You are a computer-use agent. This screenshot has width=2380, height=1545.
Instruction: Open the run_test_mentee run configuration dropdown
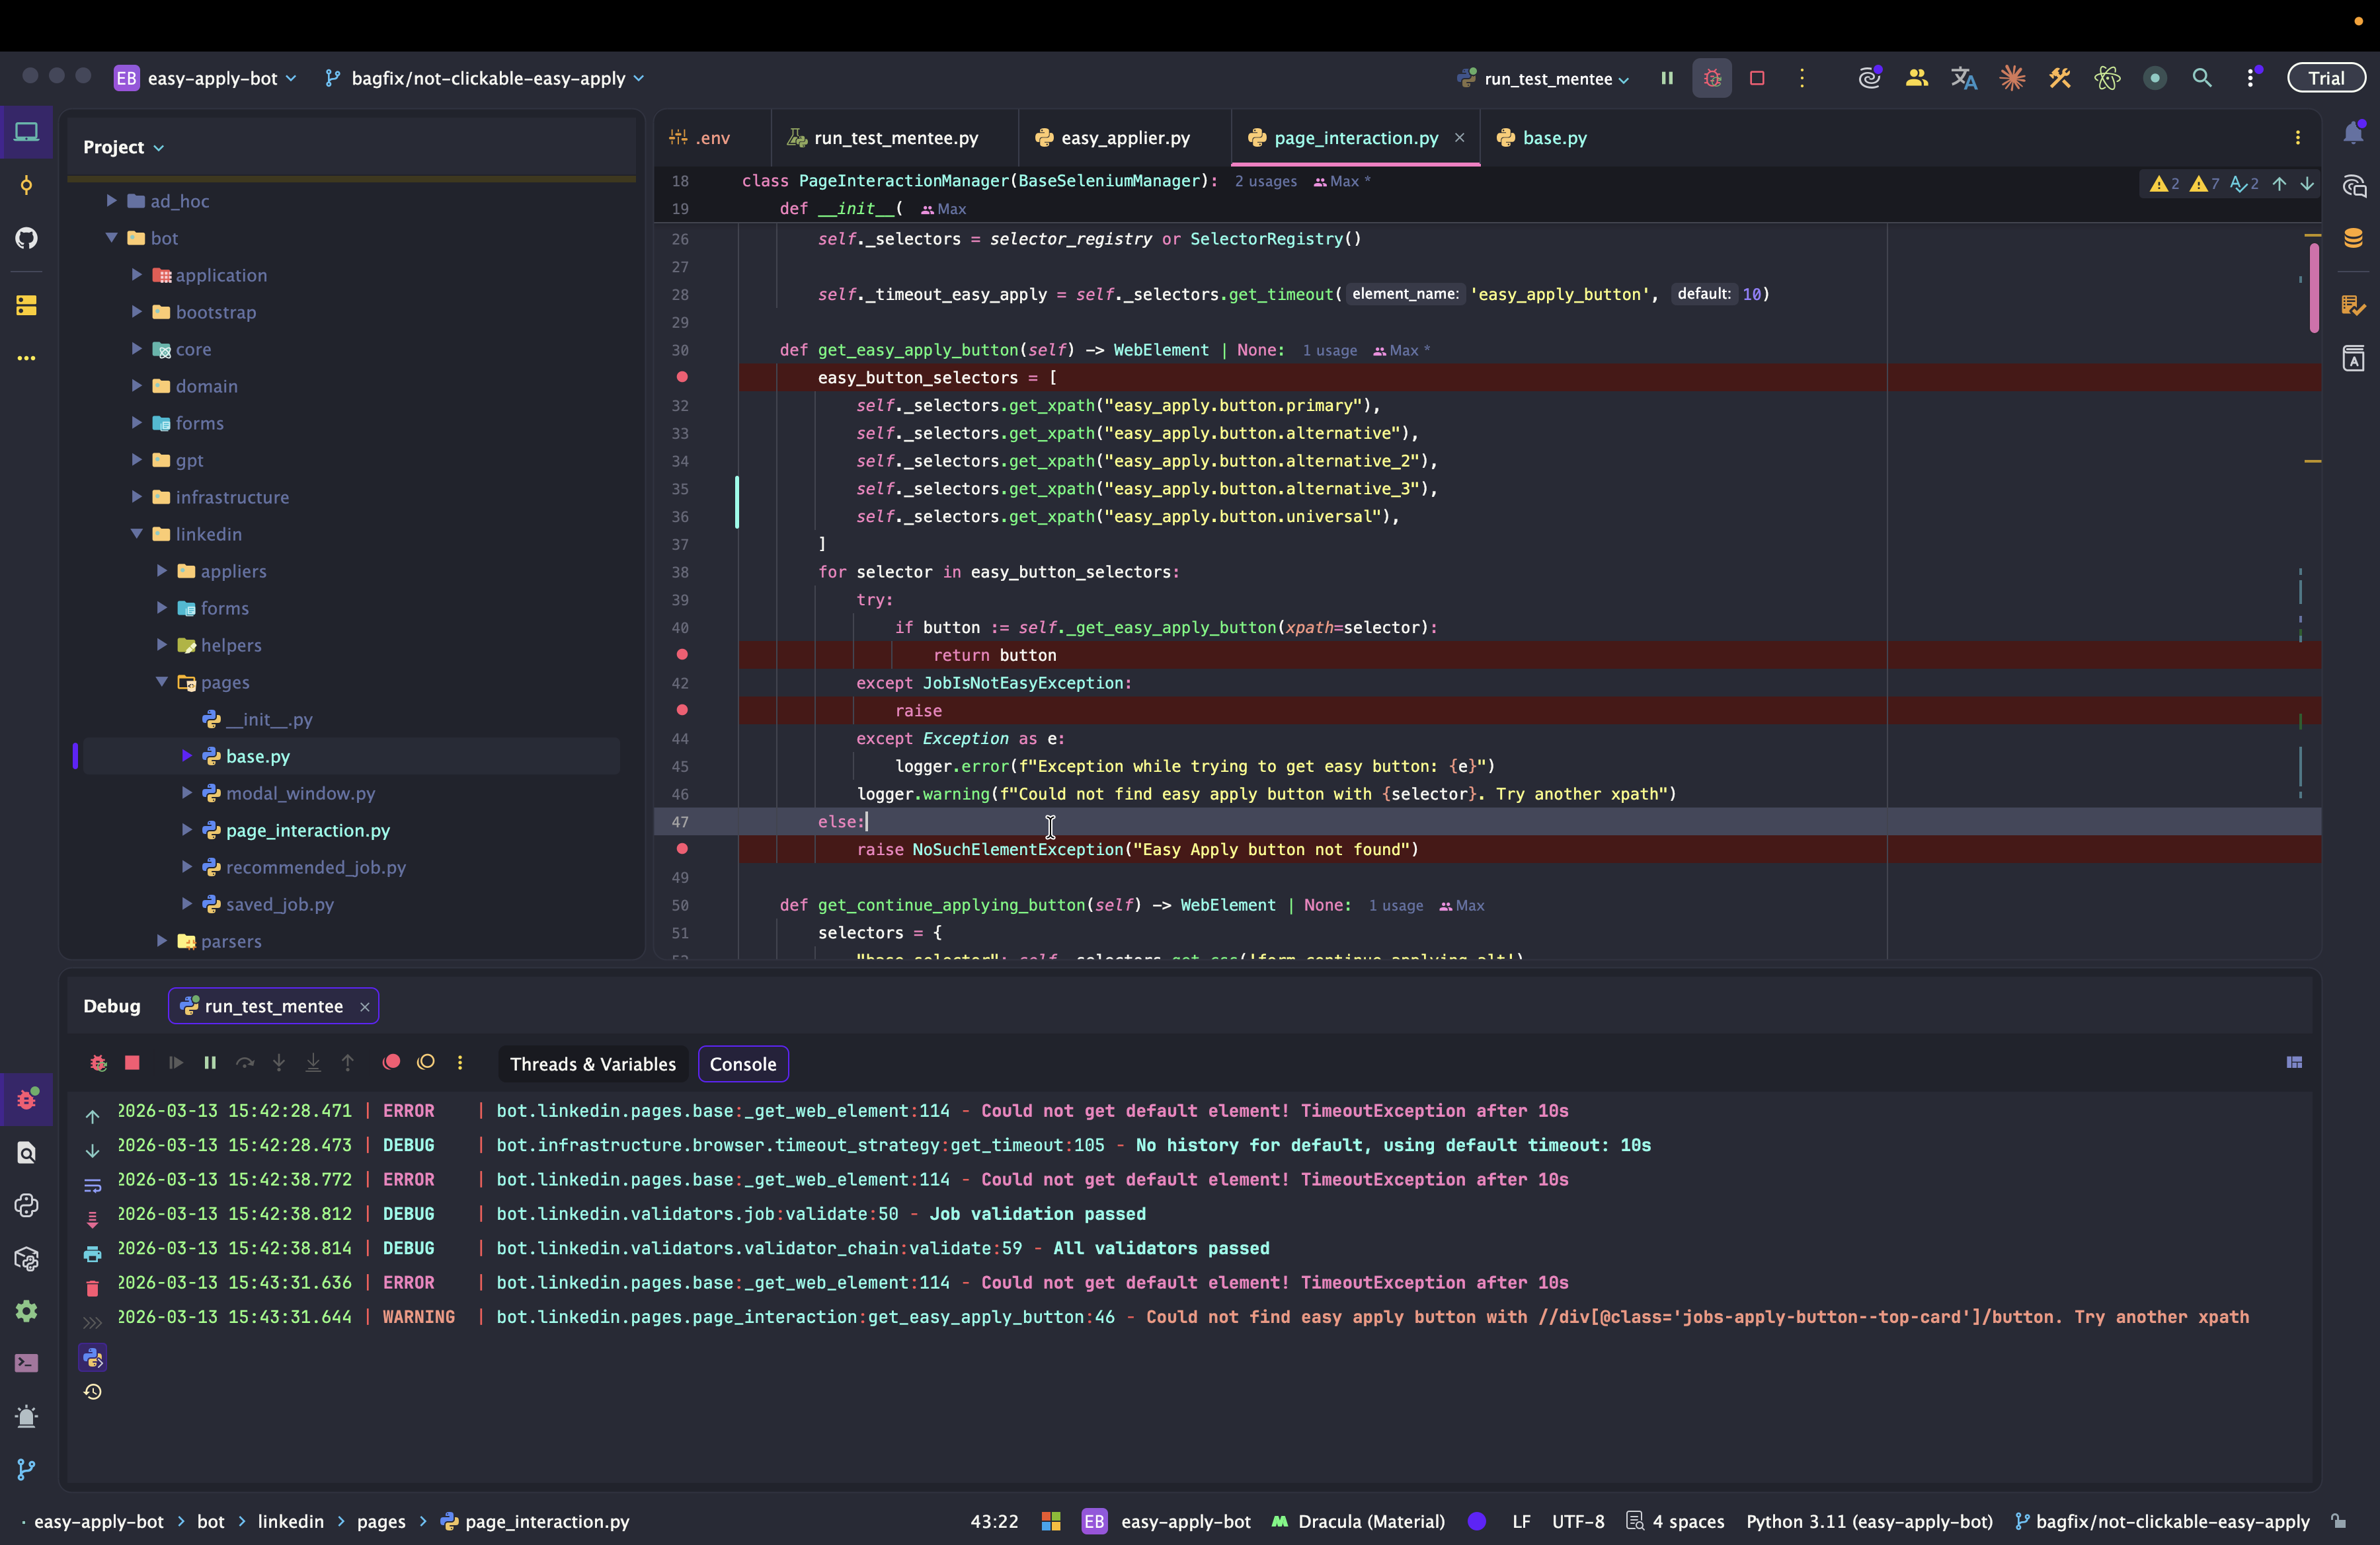click(1548, 79)
